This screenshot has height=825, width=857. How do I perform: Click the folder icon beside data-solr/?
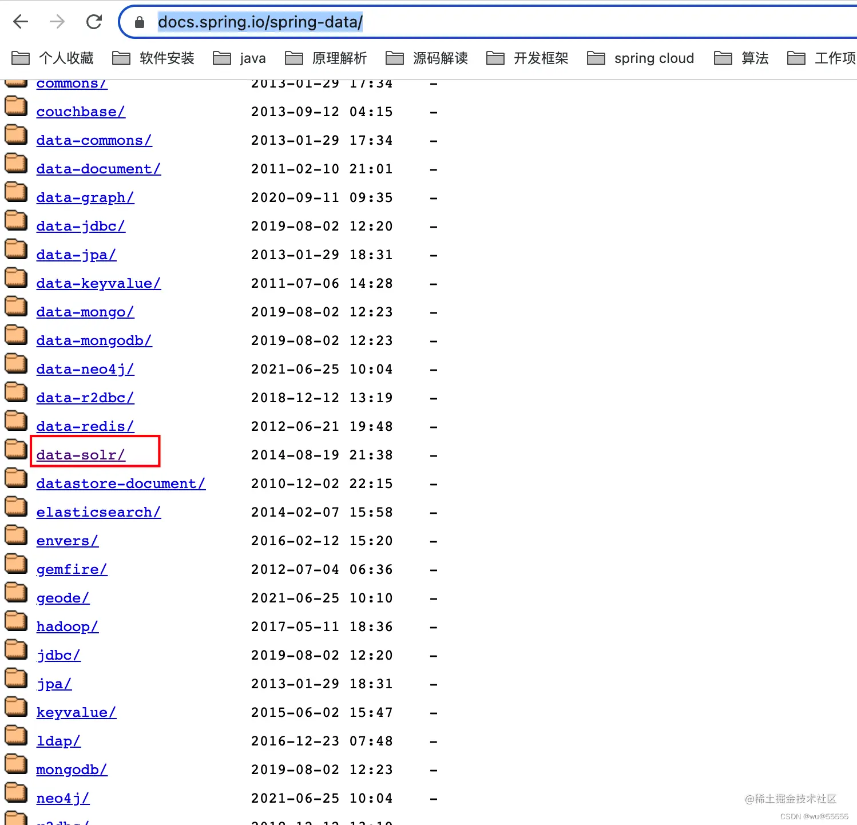coord(16,449)
